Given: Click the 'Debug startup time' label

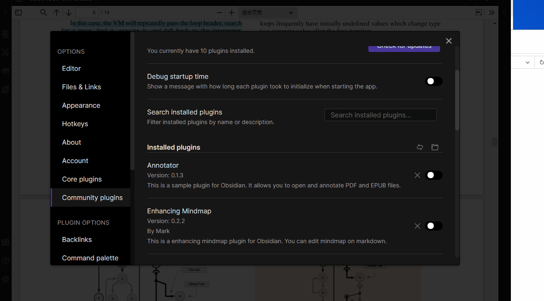Looking at the screenshot, I should 178,76.
